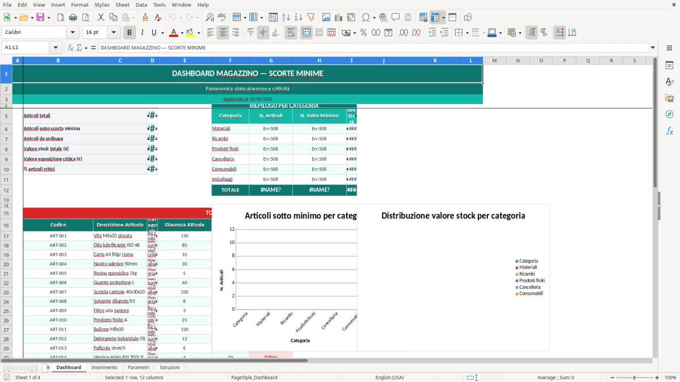Viewport: 680px width, 382px height.
Task: Click the Sort Descending icon
Action: coord(299,18)
